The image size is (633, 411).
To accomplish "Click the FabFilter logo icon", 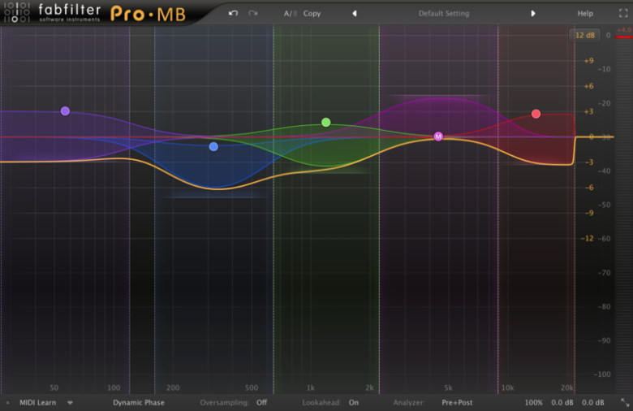I will (16, 12).
